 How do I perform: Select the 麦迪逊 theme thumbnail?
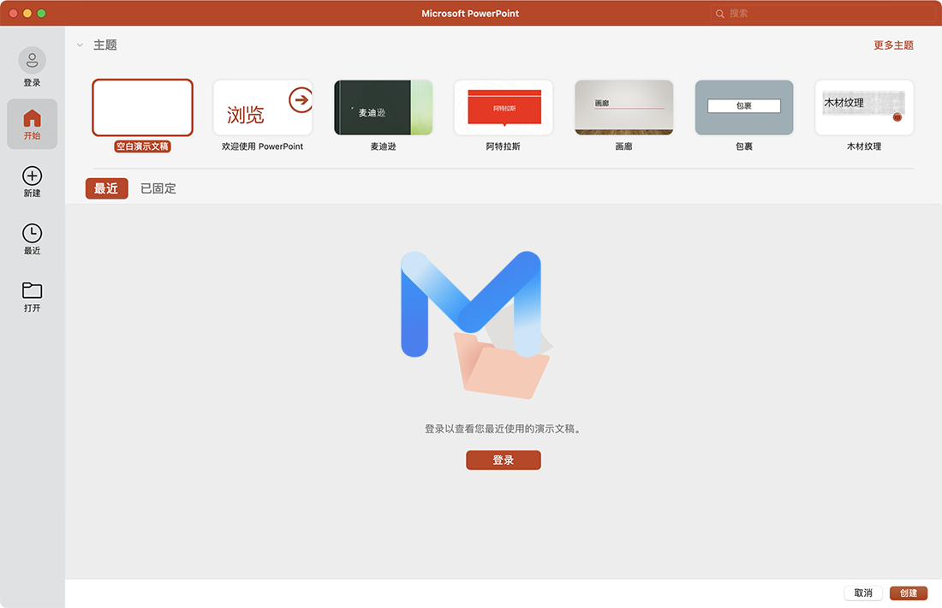click(x=384, y=108)
